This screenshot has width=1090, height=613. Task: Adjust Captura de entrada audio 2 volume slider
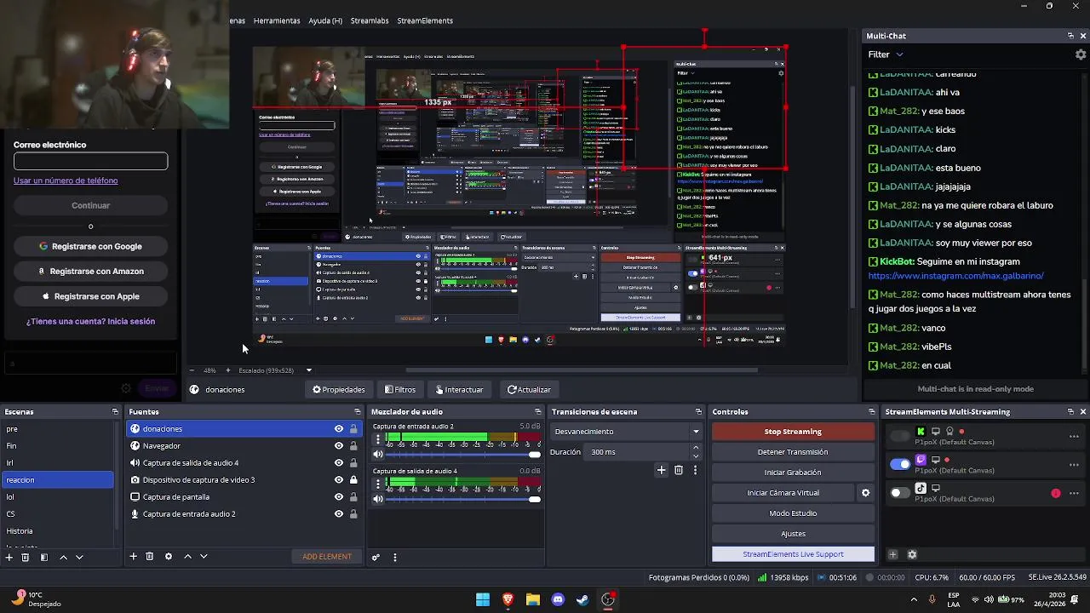464,454
